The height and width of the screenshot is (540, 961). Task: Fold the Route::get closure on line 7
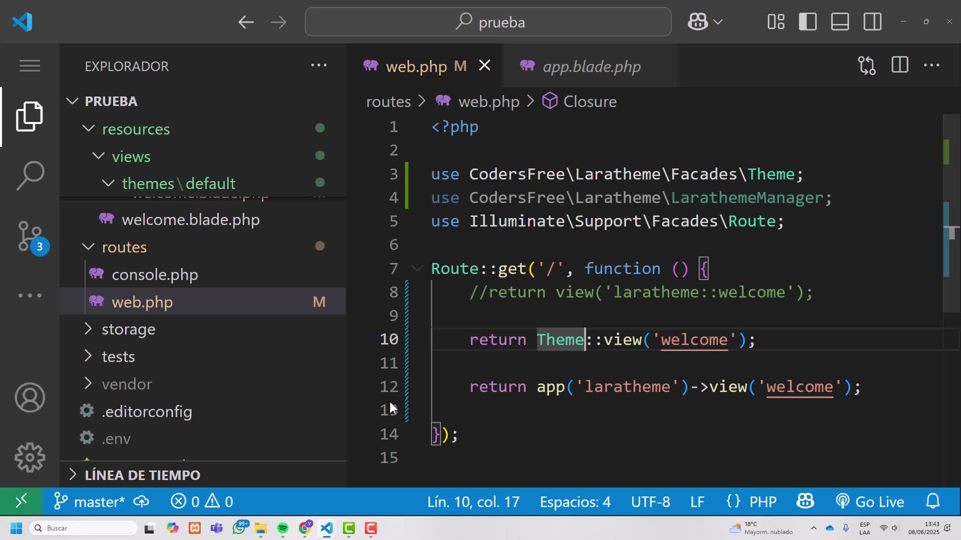tap(417, 268)
